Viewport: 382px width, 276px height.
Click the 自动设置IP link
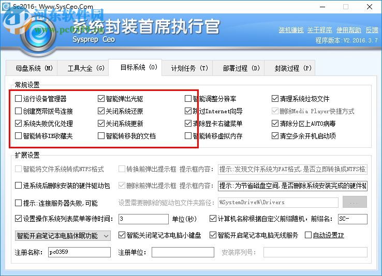(328, 235)
